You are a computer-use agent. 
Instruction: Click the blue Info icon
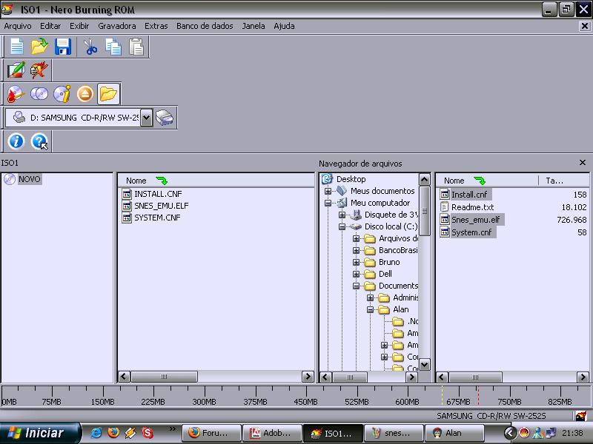click(16, 141)
